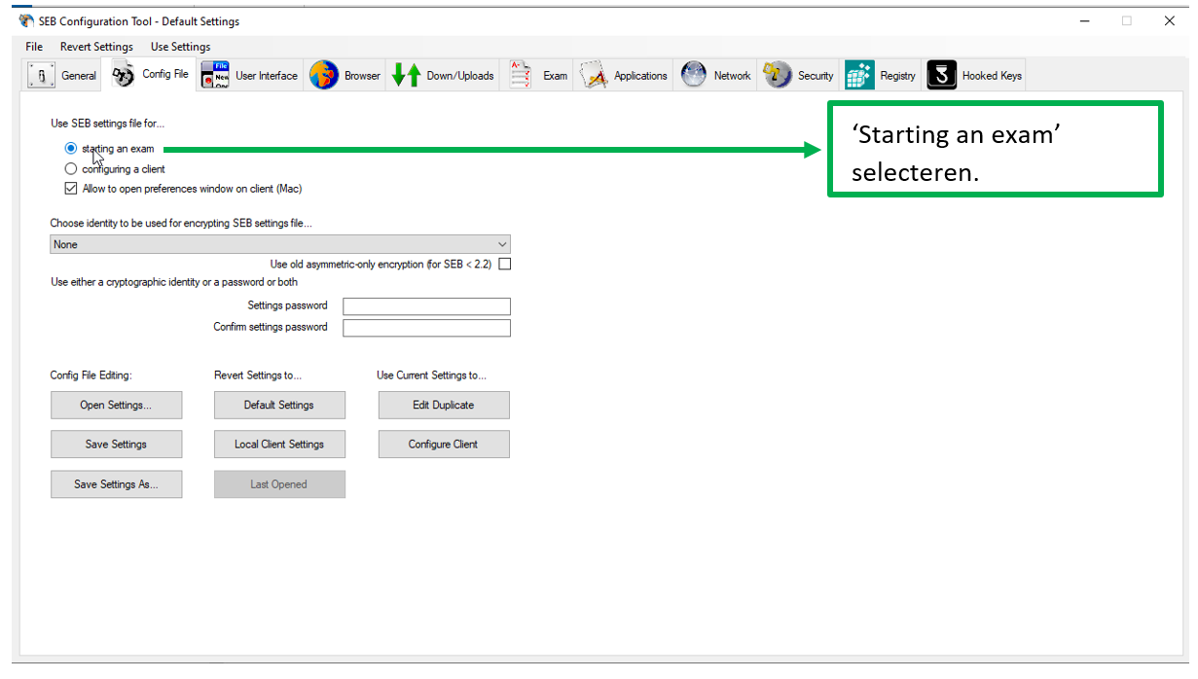Switch to the Hooked Keys tab
Viewport: 1198px width, 679px height.
tap(974, 75)
